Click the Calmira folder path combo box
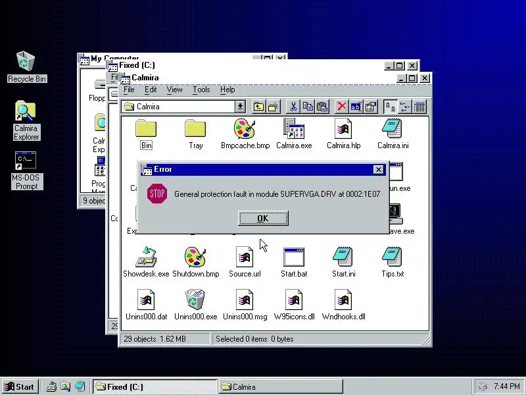This screenshot has width=526, height=395. click(x=183, y=107)
